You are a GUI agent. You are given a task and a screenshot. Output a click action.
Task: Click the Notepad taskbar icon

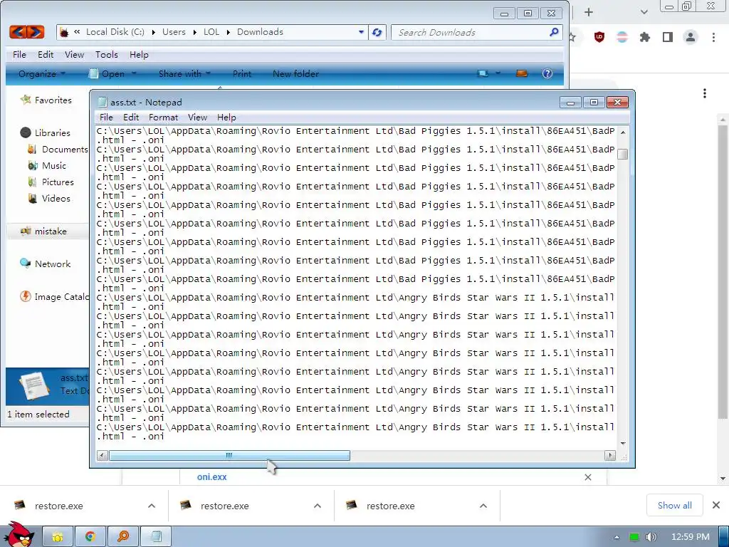point(156,536)
